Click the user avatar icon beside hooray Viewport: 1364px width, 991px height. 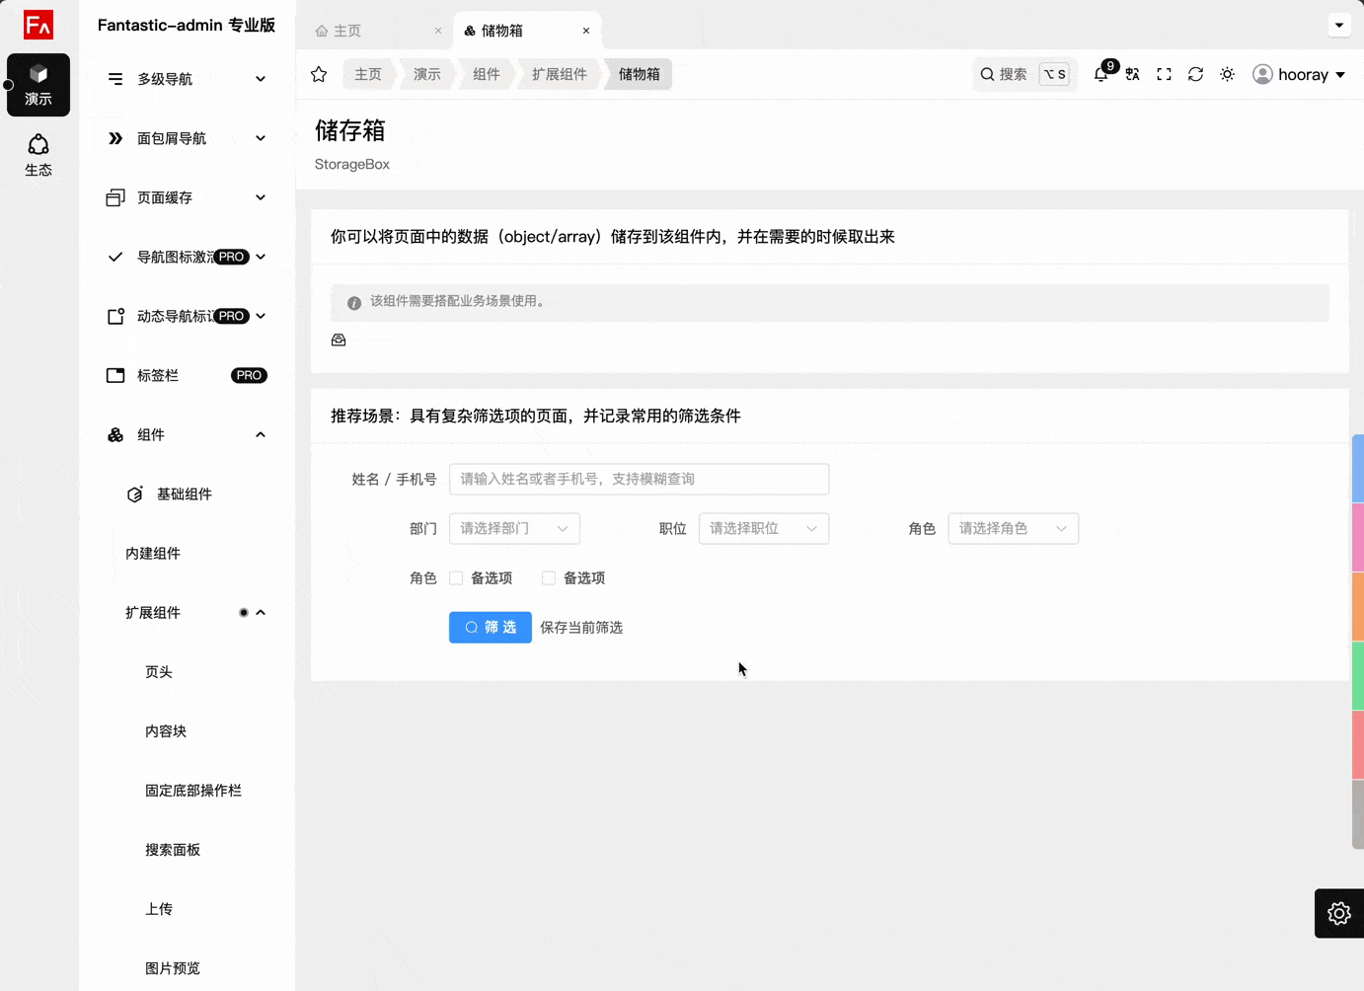(x=1262, y=74)
